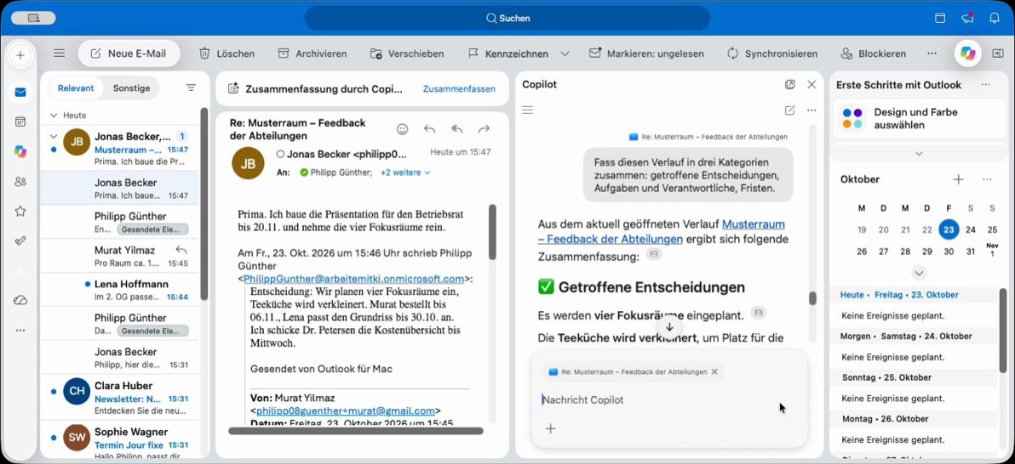Open the Design und Farbe auswählen card

tap(919, 118)
